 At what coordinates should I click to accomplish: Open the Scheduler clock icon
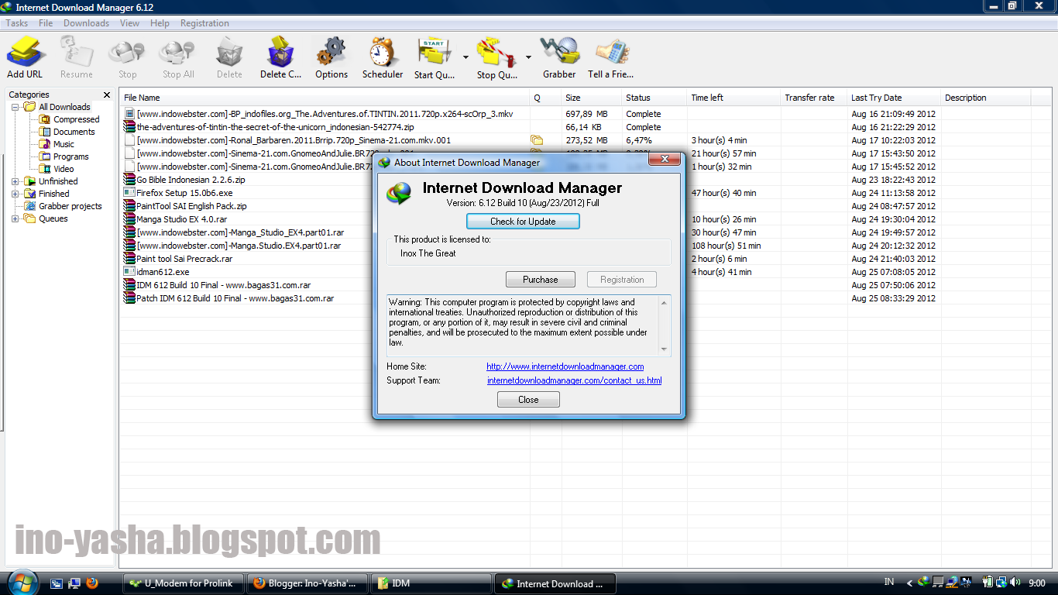383,57
